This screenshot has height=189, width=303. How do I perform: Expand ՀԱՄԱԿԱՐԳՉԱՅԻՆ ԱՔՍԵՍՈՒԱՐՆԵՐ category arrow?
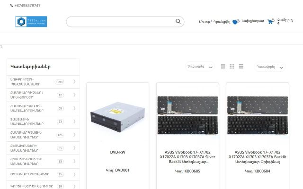pyautogui.click(x=74, y=135)
